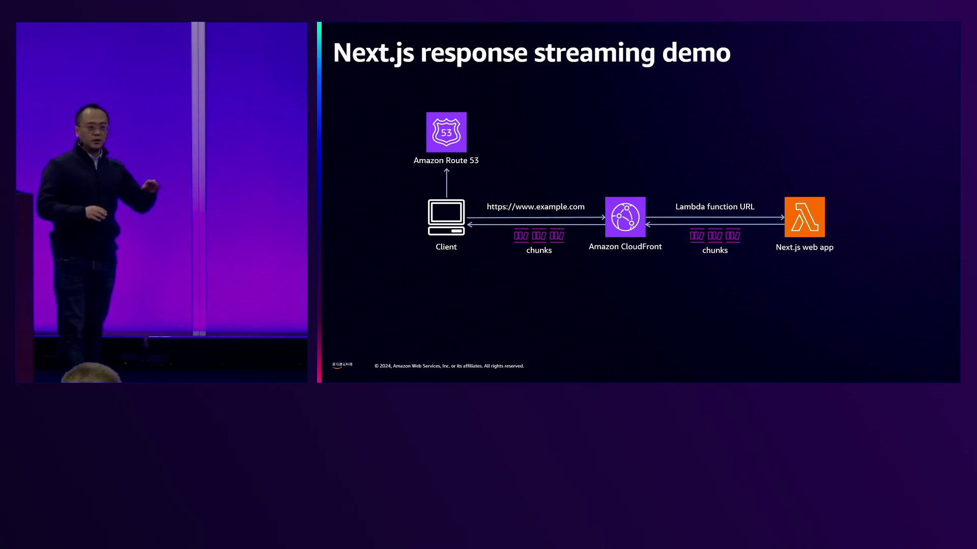
Task: Click chunks label below Client-CloudFront arrows
Action: 539,250
